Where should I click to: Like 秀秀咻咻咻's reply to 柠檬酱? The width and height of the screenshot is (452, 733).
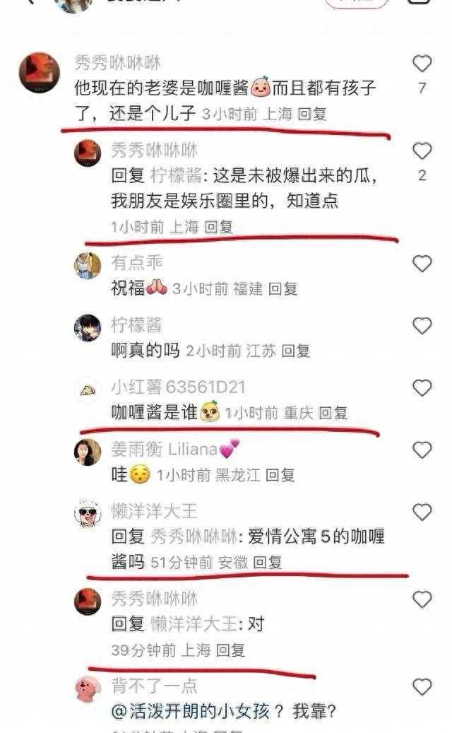click(422, 151)
